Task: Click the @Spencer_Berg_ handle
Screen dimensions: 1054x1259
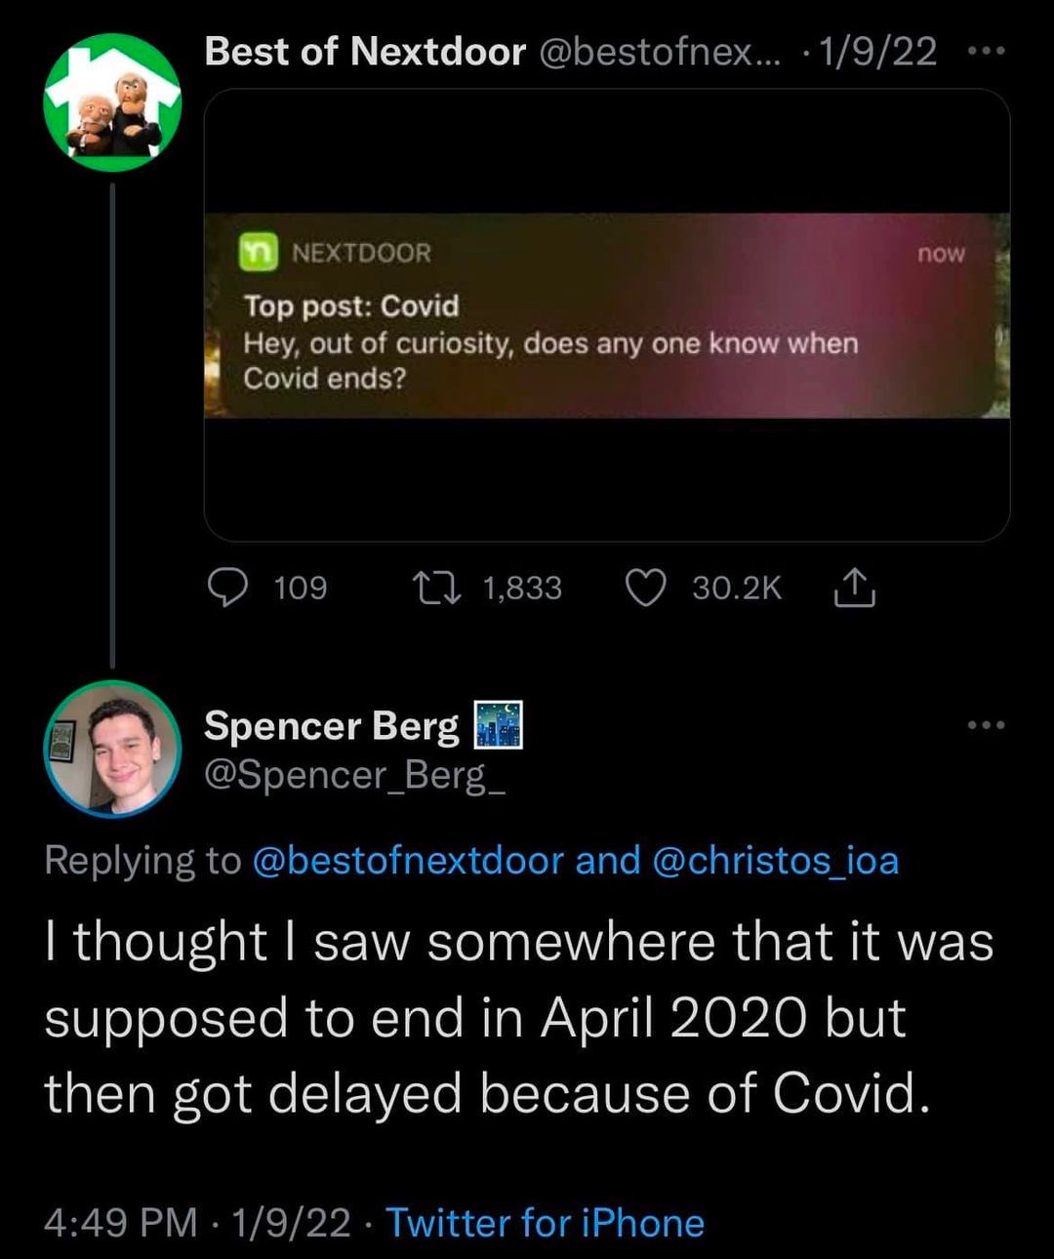Action: (x=354, y=775)
